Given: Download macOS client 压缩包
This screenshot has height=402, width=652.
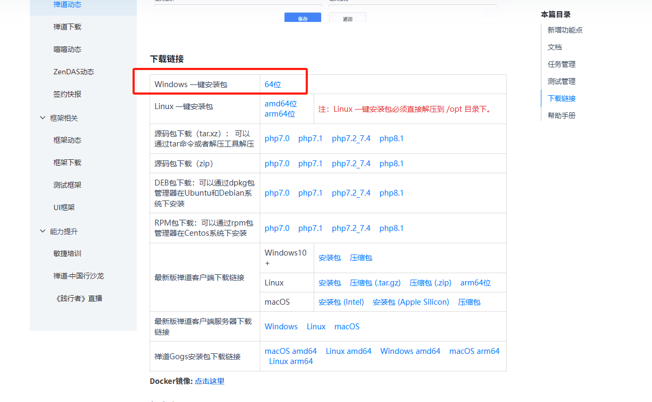Looking at the screenshot, I should point(469,302).
